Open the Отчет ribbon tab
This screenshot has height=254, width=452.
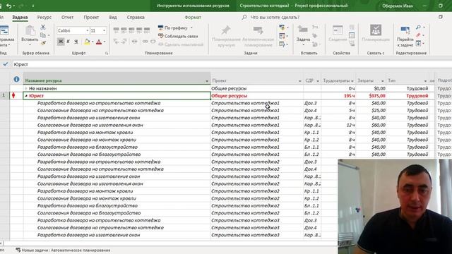[x=67, y=17]
